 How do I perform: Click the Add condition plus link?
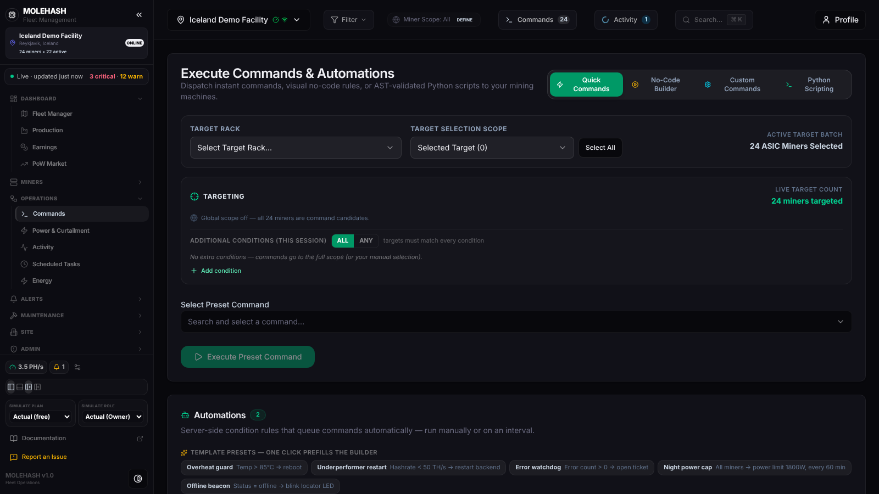(216, 271)
